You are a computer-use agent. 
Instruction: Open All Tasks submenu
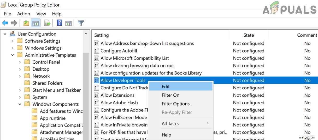[x=170, y=124]
